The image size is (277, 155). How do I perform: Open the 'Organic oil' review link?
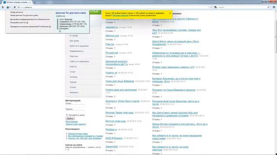111,73
